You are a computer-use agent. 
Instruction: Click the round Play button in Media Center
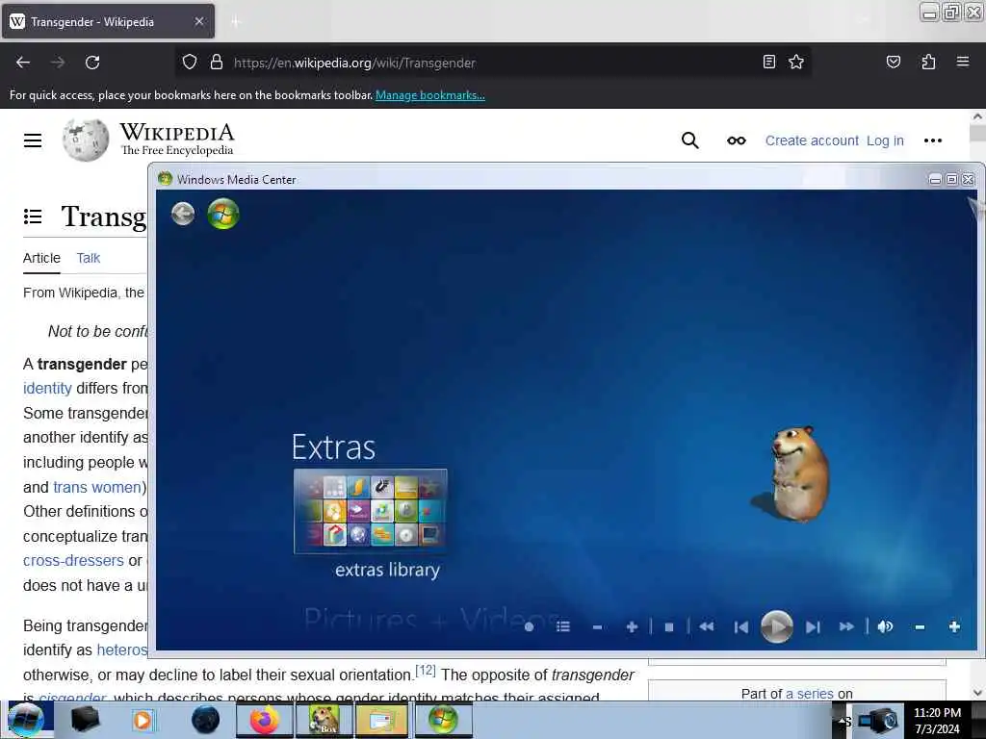[x=777, y=626]
